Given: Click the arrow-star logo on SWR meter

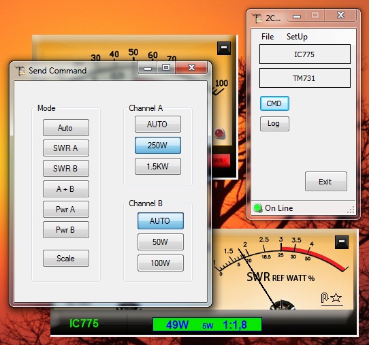Looking at the screenshot, I should [332, 298].
